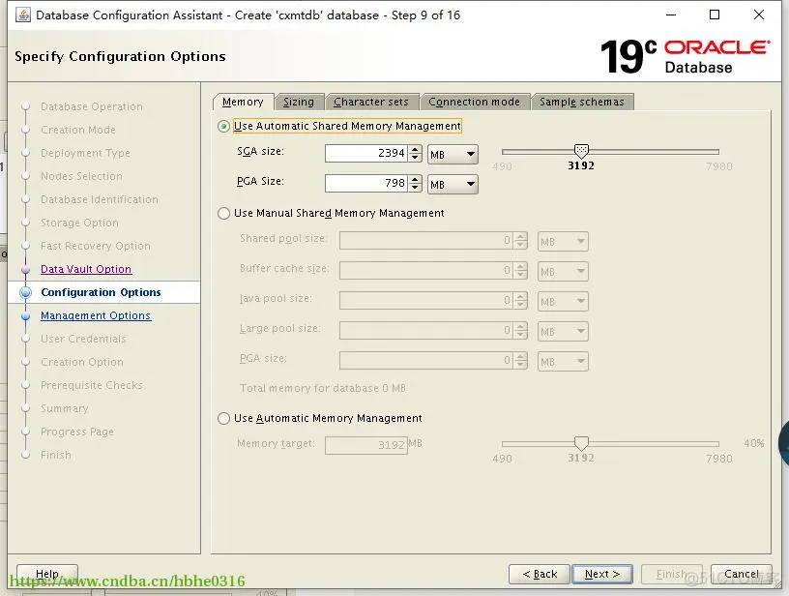Open Shared pool size unit dropdown
The height and width of the screenshot is (596, 789).
(563, 241)
